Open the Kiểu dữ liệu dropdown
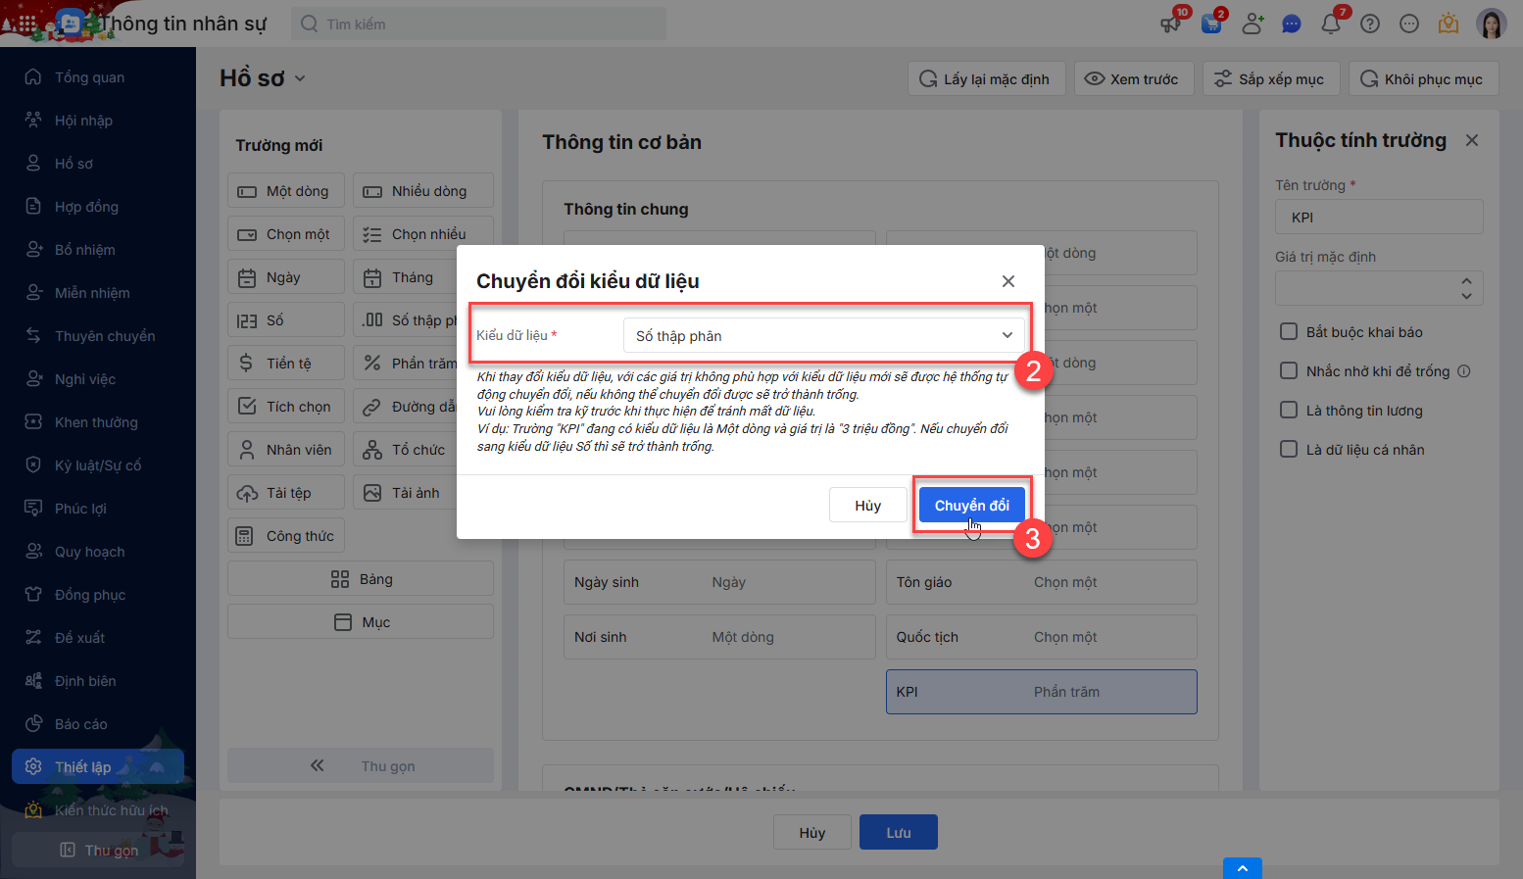Image resolution: width=1523 pixels, height=879 pixels. click(824, 336)
